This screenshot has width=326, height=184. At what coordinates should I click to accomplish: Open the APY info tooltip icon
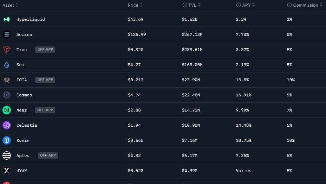coord(239,5)
